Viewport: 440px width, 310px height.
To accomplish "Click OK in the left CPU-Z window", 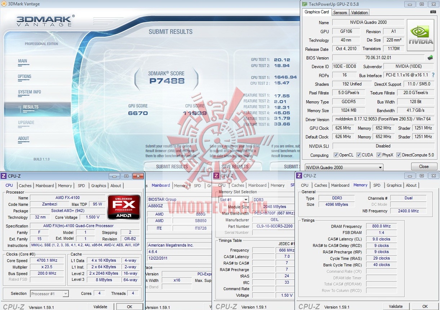I will point(129,307).
